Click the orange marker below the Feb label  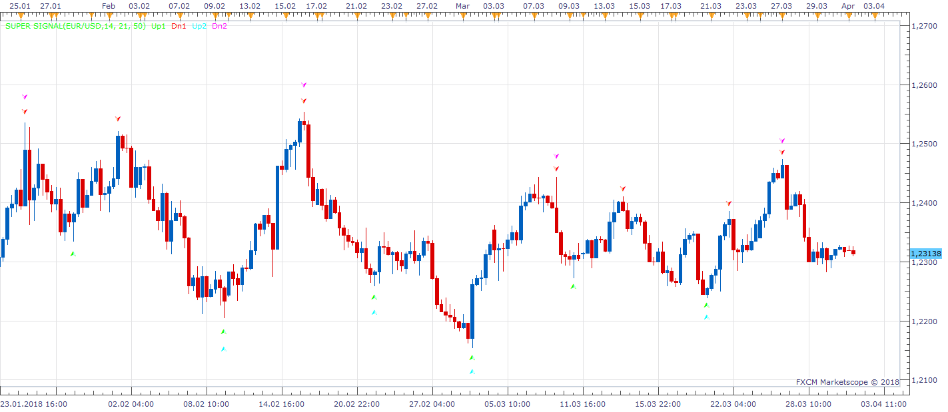coord(111,15)
